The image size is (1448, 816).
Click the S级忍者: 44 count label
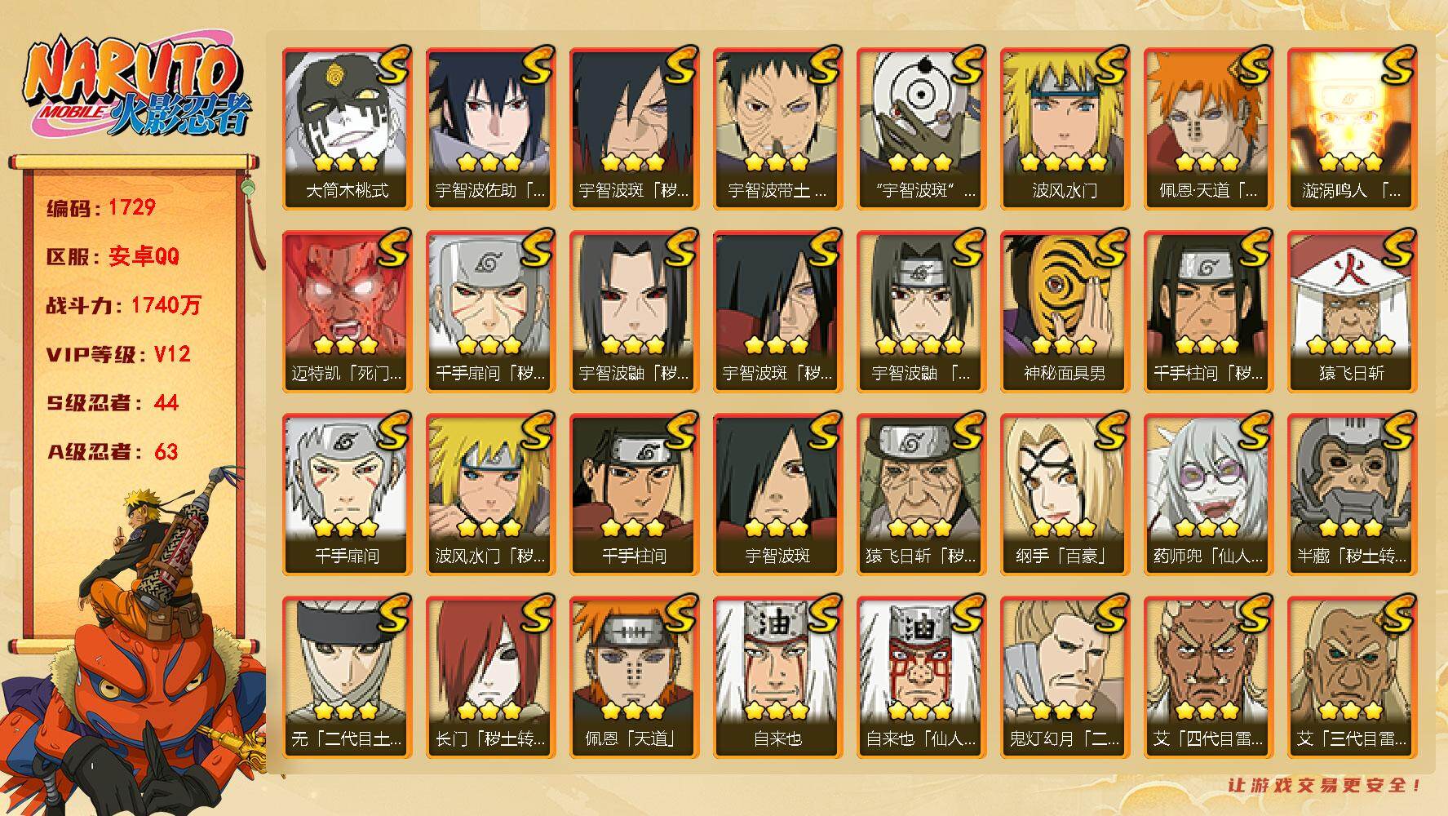pyautogui.click(x=112, y=402)
